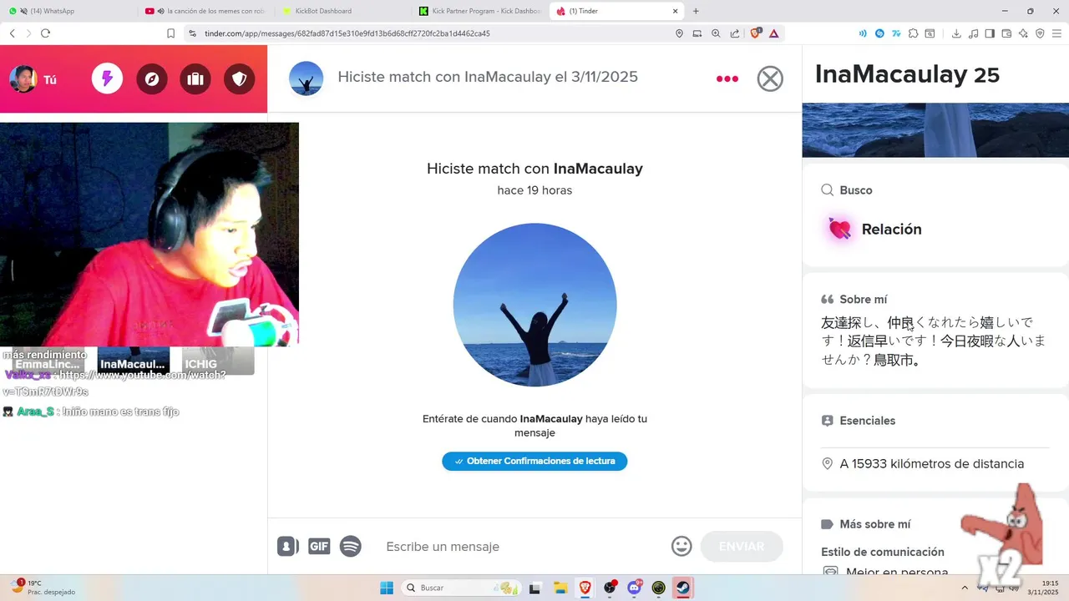Open the three red dots options menu

[x=727, y=78]
